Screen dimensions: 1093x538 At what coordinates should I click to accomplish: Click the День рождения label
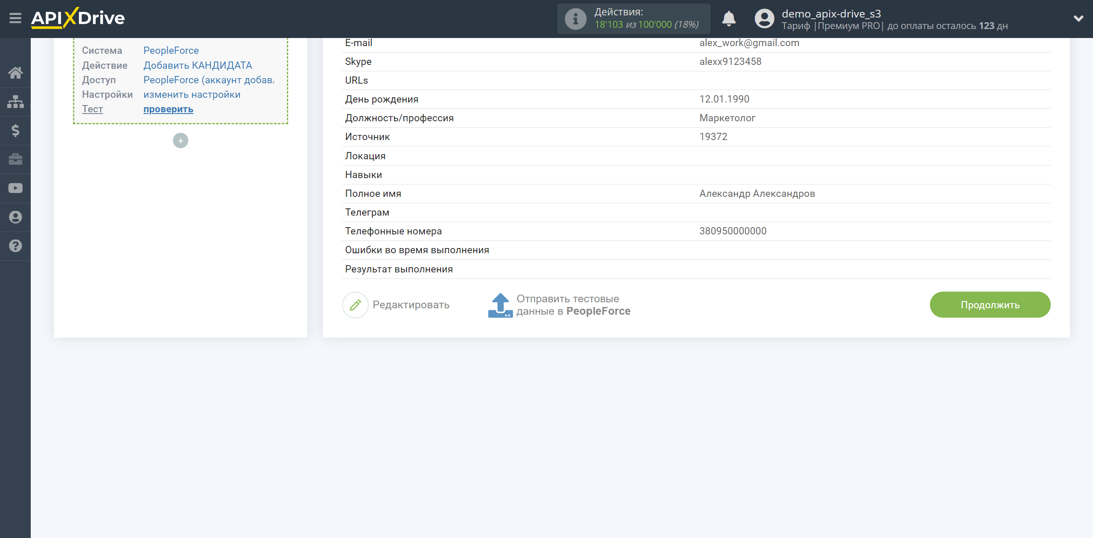[x=382, y=99]
